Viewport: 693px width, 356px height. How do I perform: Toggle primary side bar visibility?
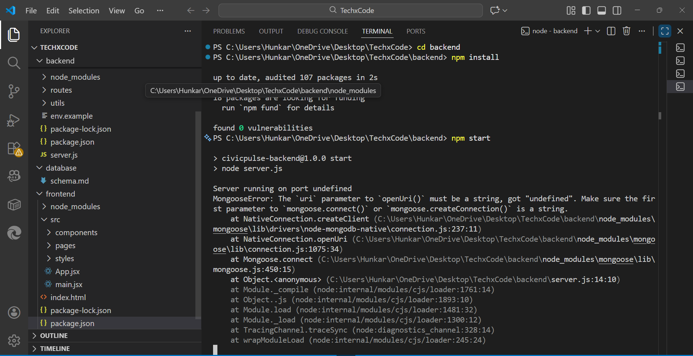pos(586,10)
